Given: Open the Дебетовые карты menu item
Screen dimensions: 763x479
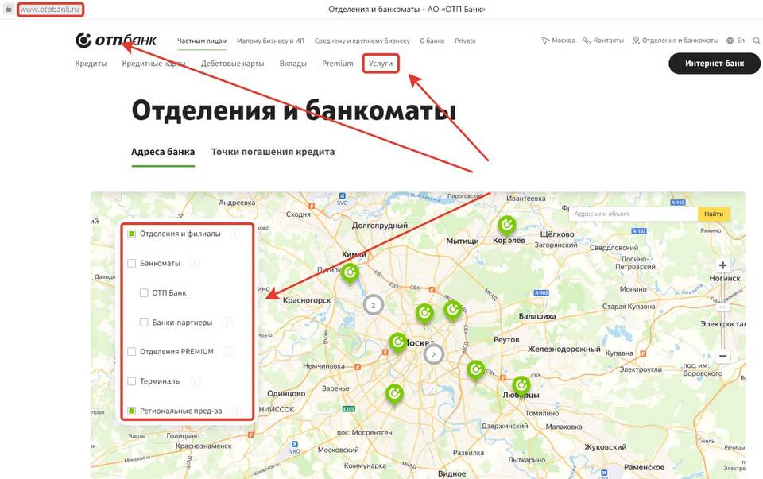Looking at the screenshot, I should click(x=233, y=64).
